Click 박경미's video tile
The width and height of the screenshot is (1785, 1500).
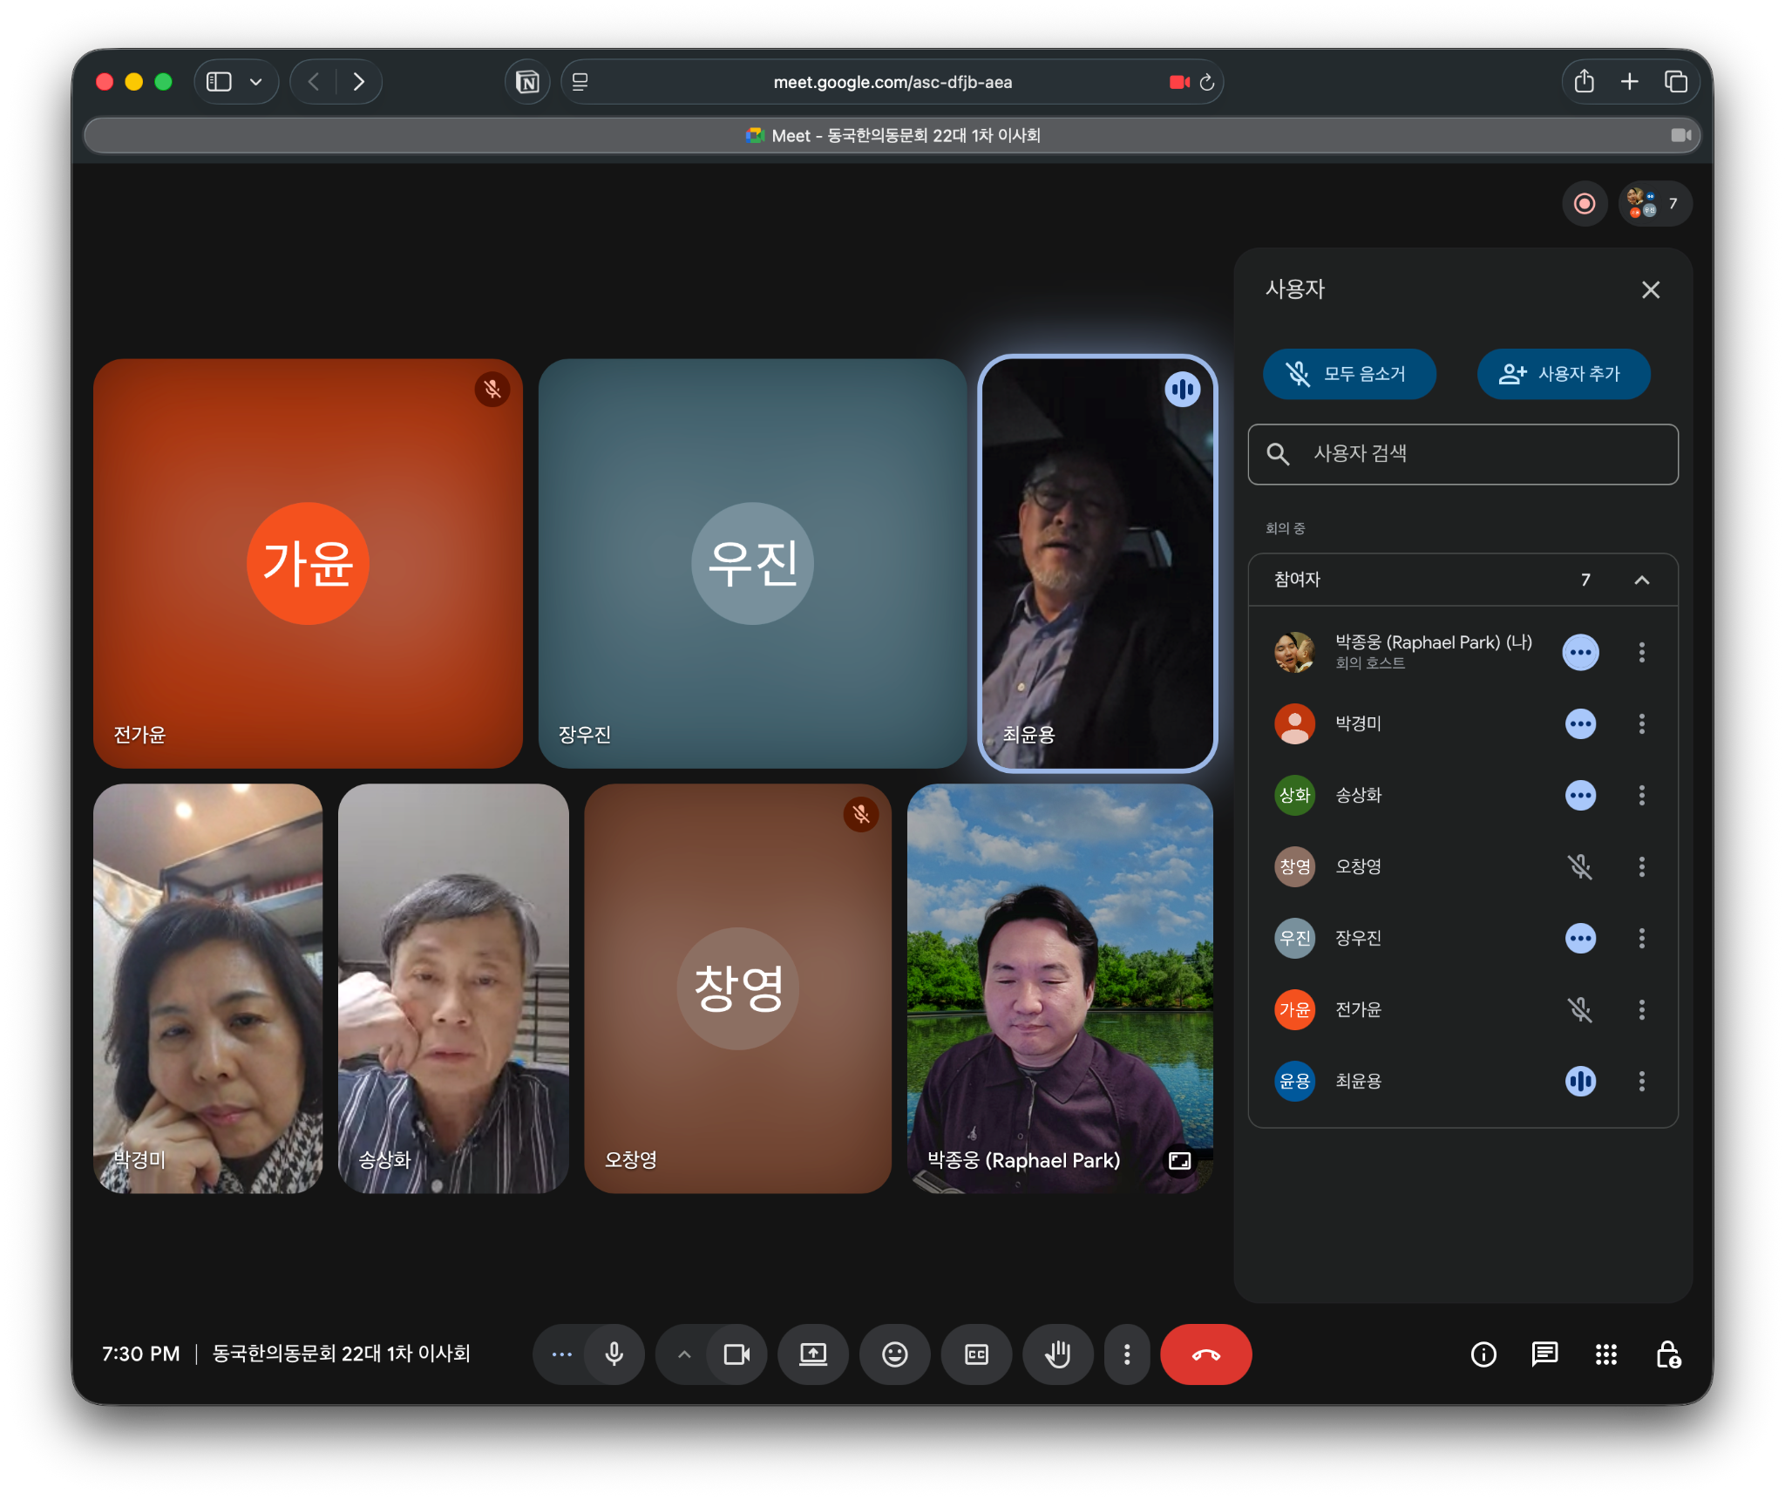[207, 988]
